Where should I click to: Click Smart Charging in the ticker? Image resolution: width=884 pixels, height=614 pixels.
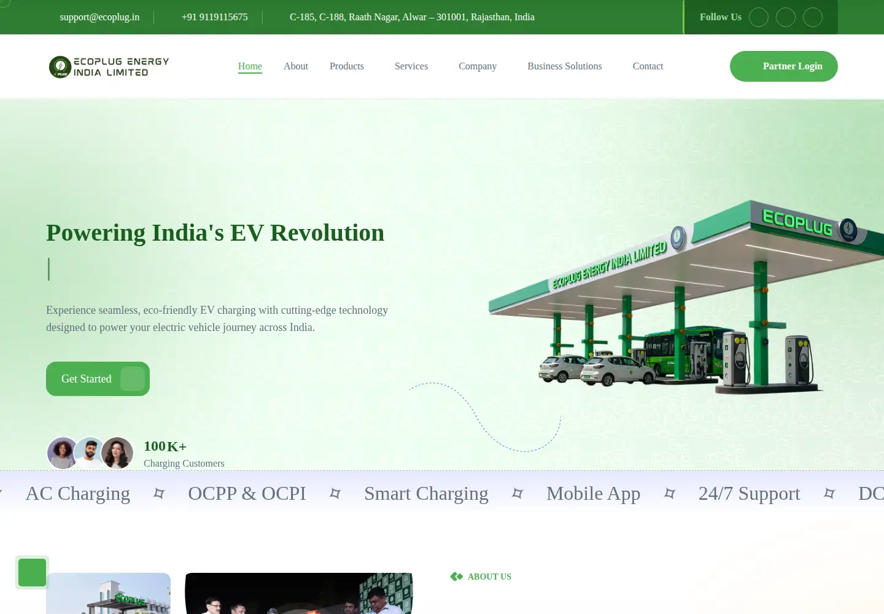point(426,494)
